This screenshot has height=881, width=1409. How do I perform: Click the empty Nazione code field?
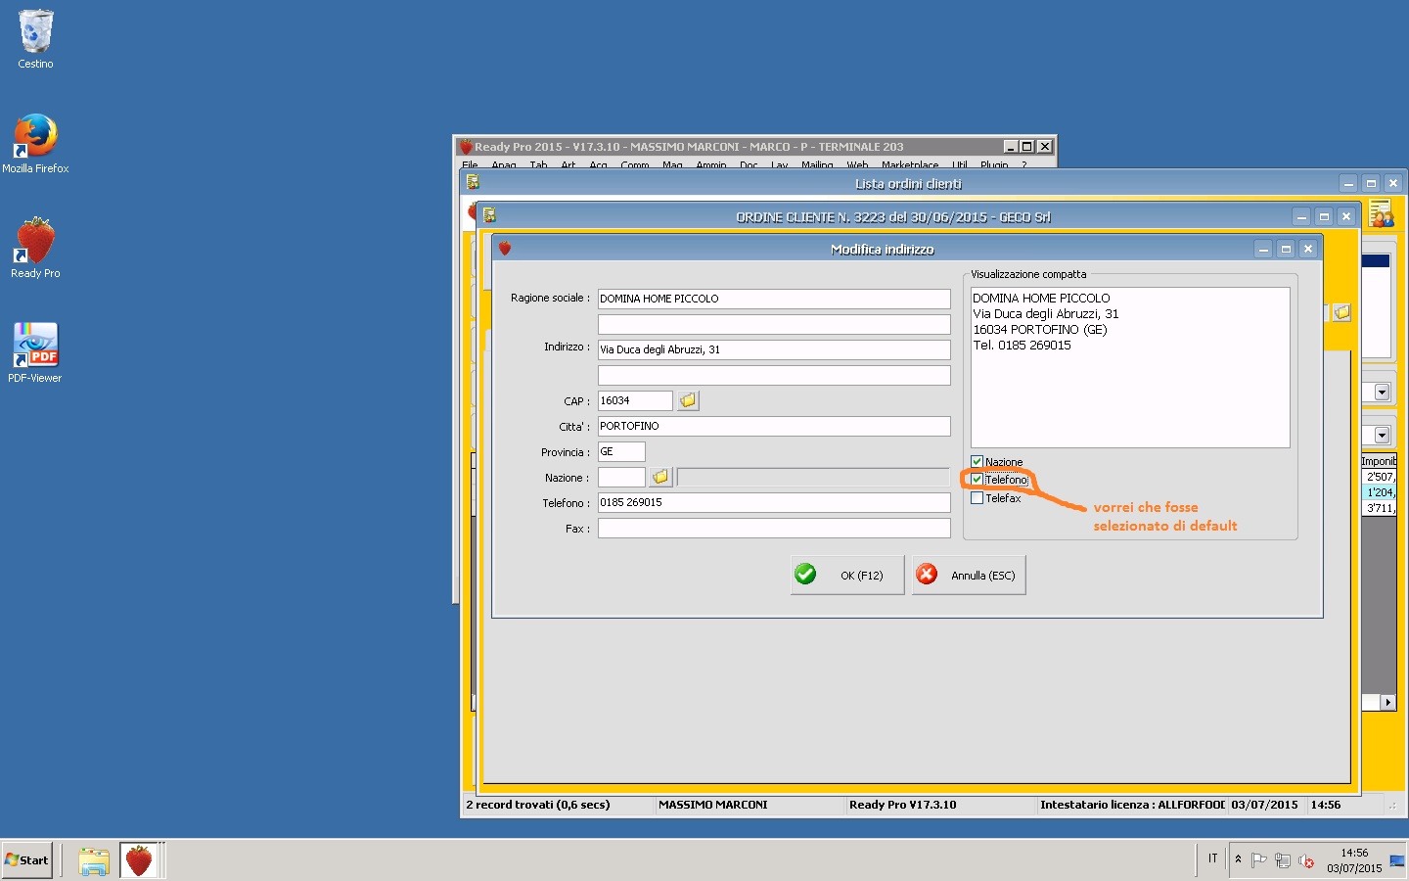(x=621, y=477)
